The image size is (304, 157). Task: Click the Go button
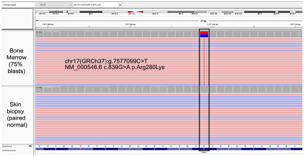tap(120, 5)
